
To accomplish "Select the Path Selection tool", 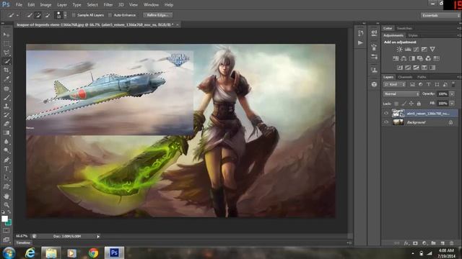I will pyautogui.click(x=6, y=178).
